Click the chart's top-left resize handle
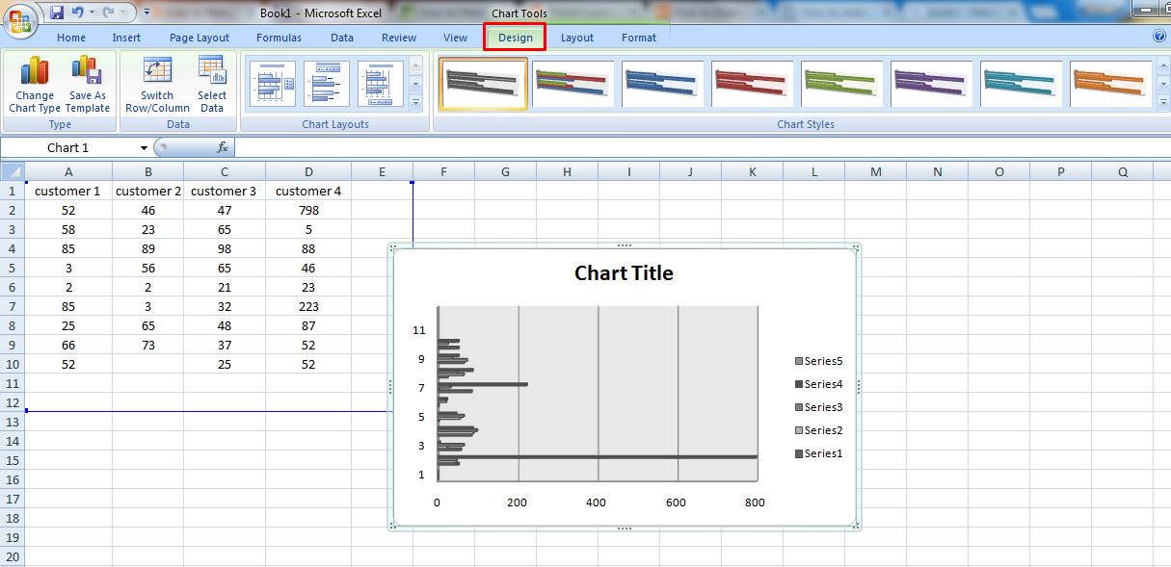 click(393, 247)
